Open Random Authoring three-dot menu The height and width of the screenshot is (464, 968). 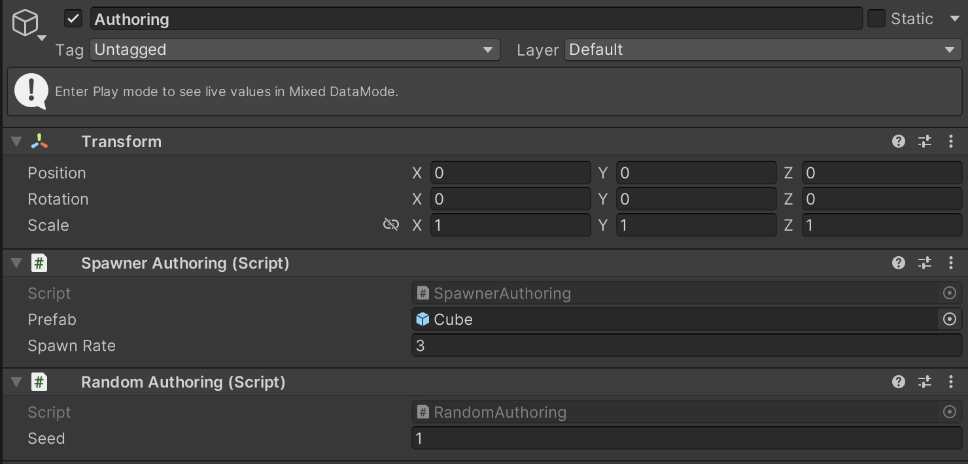[951, 382]
